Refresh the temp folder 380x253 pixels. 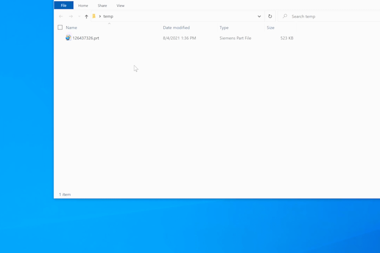click(270, 16)
